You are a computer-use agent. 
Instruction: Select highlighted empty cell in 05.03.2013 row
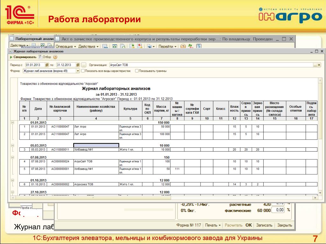coord(96,146)
